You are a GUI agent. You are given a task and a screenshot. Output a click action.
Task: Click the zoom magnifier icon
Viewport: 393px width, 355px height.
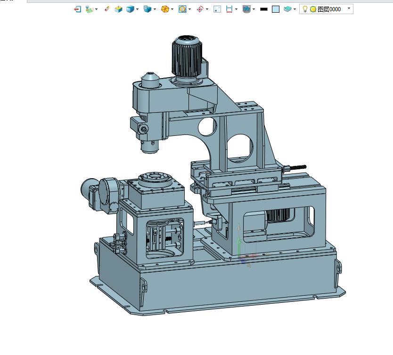coord(182,9)
